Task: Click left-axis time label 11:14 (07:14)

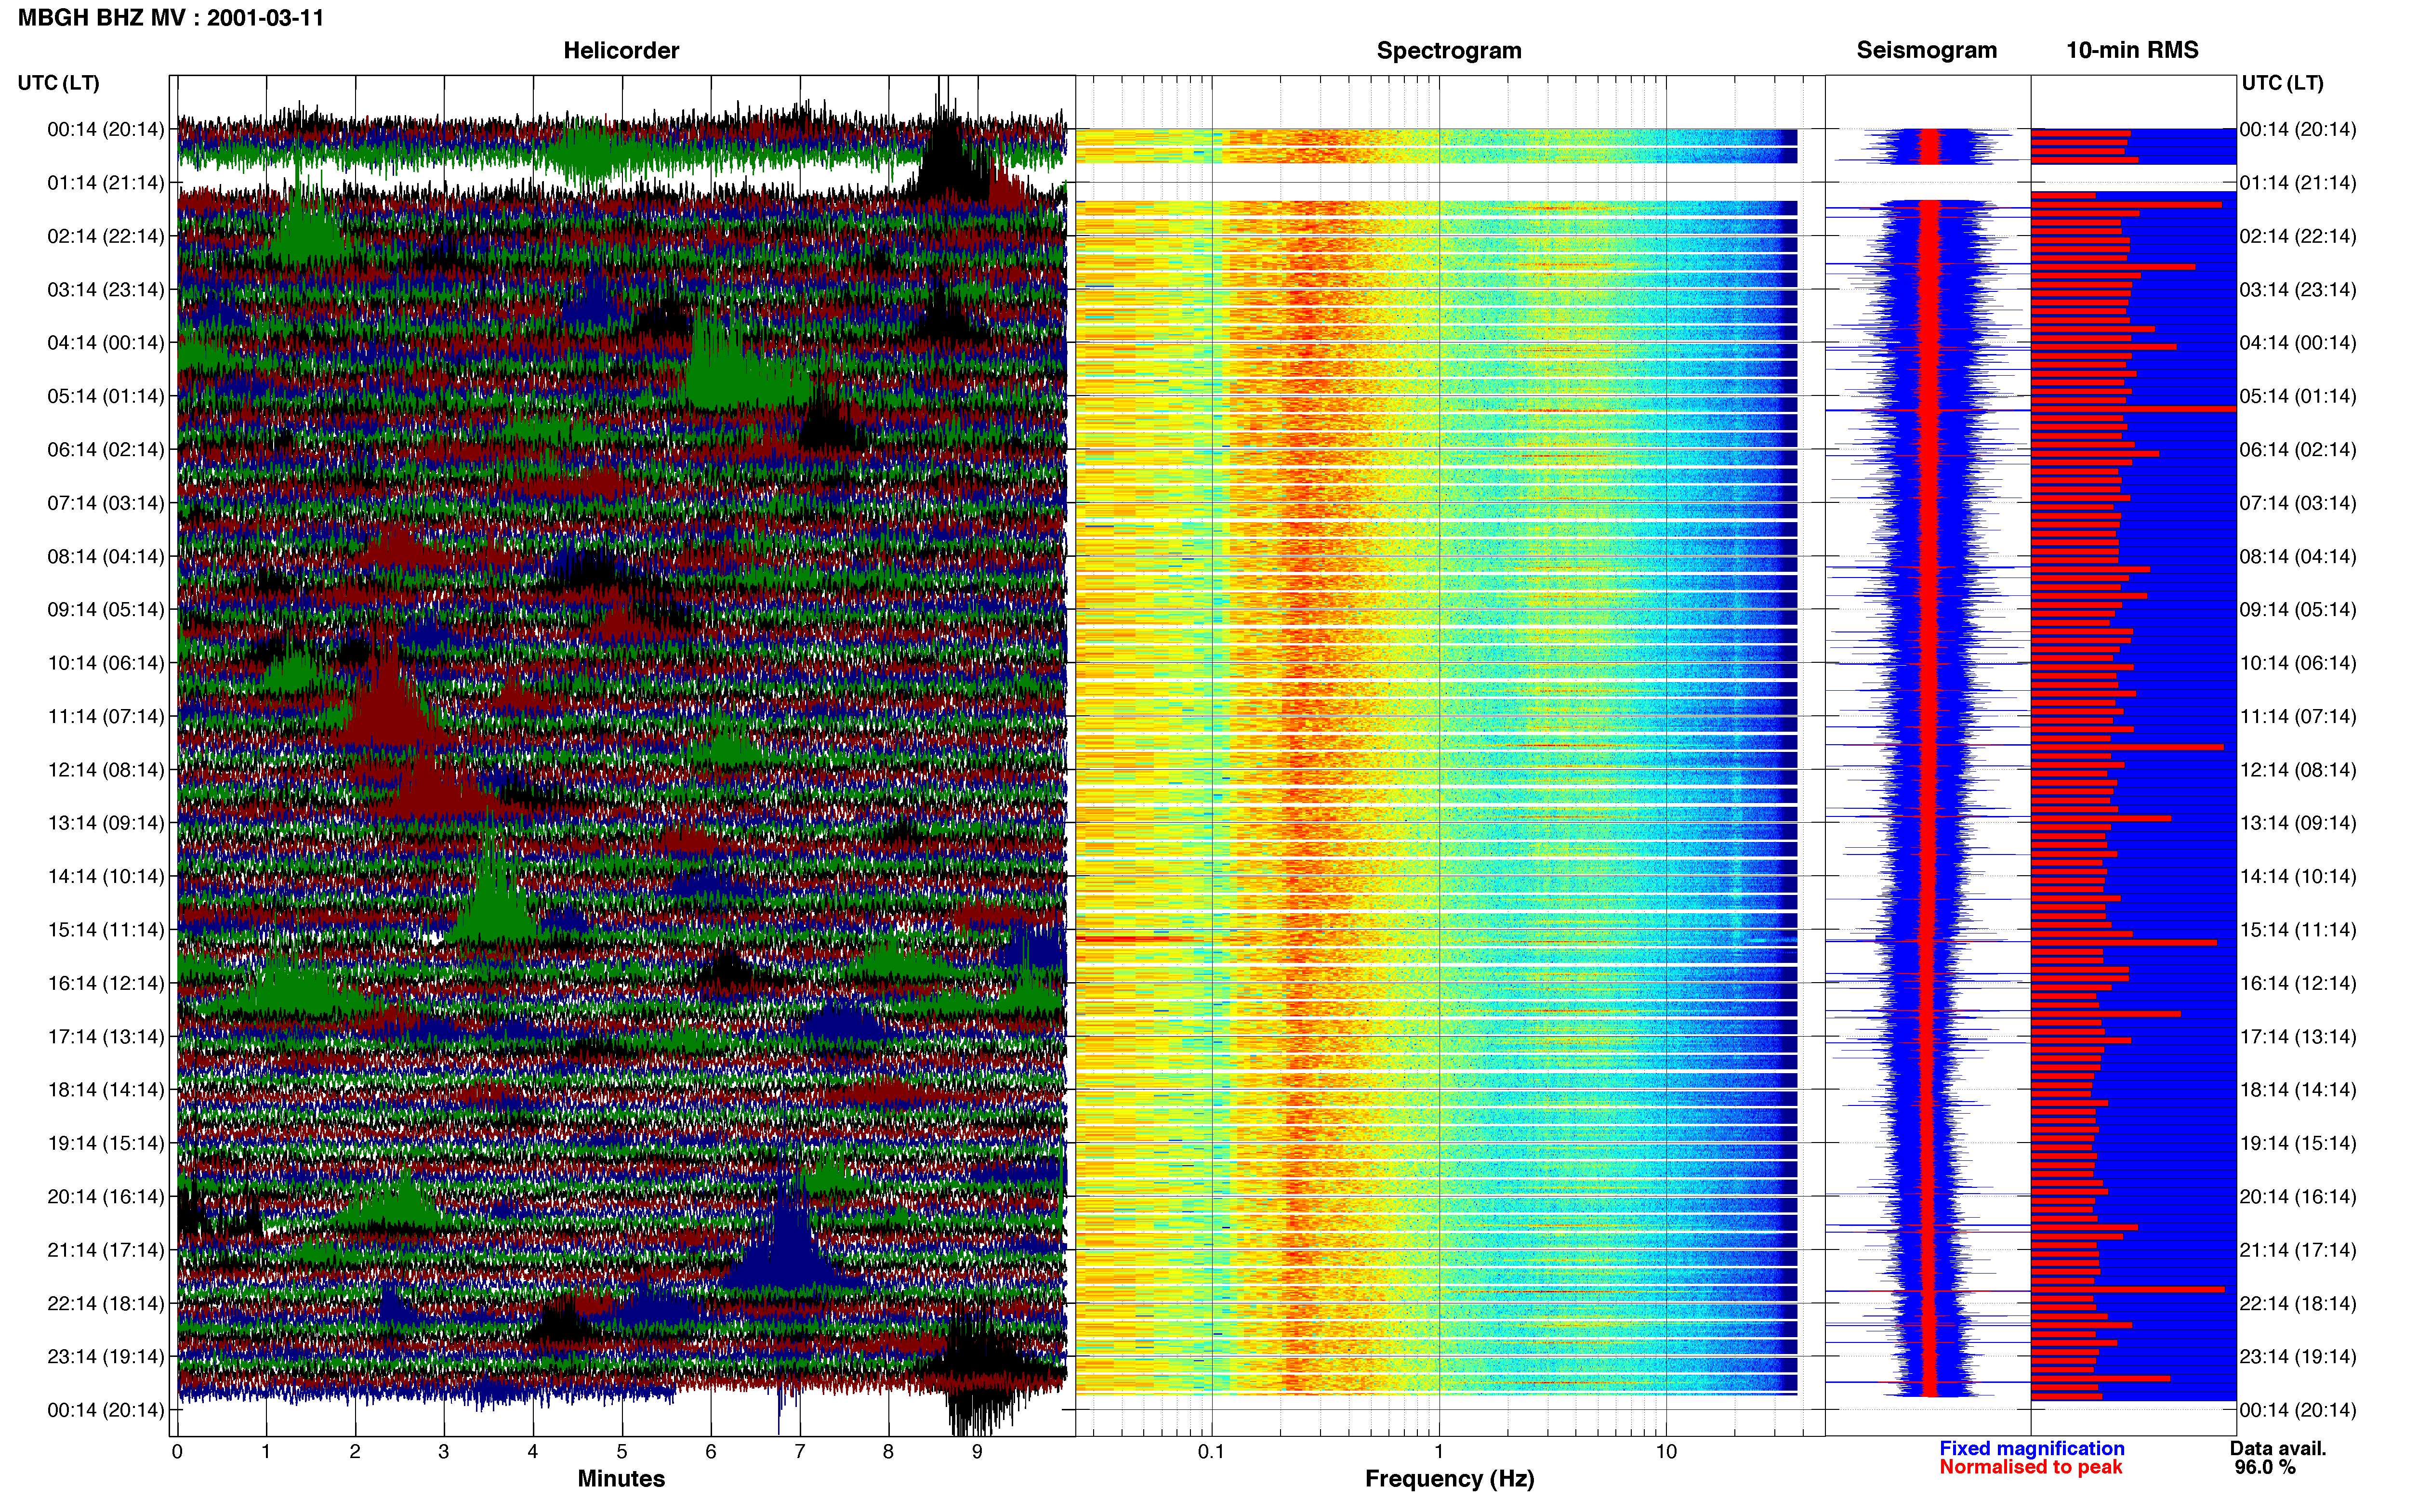Action: pos(106,716)
